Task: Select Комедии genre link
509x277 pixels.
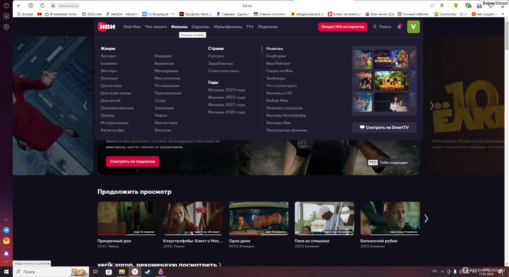Action: (163, 56)
